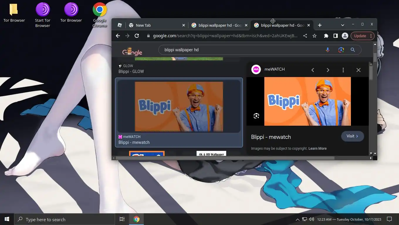Select the Start Tor Browser desktop shortcut
Image resolution: width=399 pixels, height=225 pixels.
[x=43, y=15]
